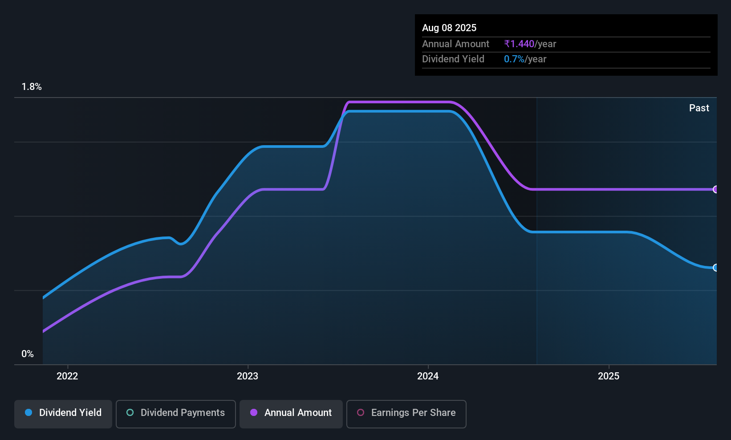Viewport: 731px width, 440px height.
Task: Show the Earnings Per Share series label
Action: click(x=413, y=413)
